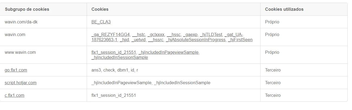
Task: Open the script.hotjar.com subgroup link
Action: 21,83
